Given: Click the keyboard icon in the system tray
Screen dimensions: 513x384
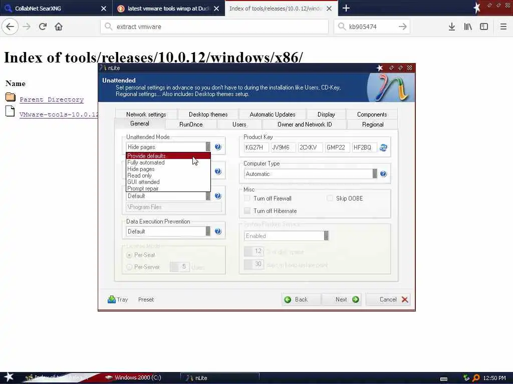Looking at the screenshot, I should pos(444,379).
